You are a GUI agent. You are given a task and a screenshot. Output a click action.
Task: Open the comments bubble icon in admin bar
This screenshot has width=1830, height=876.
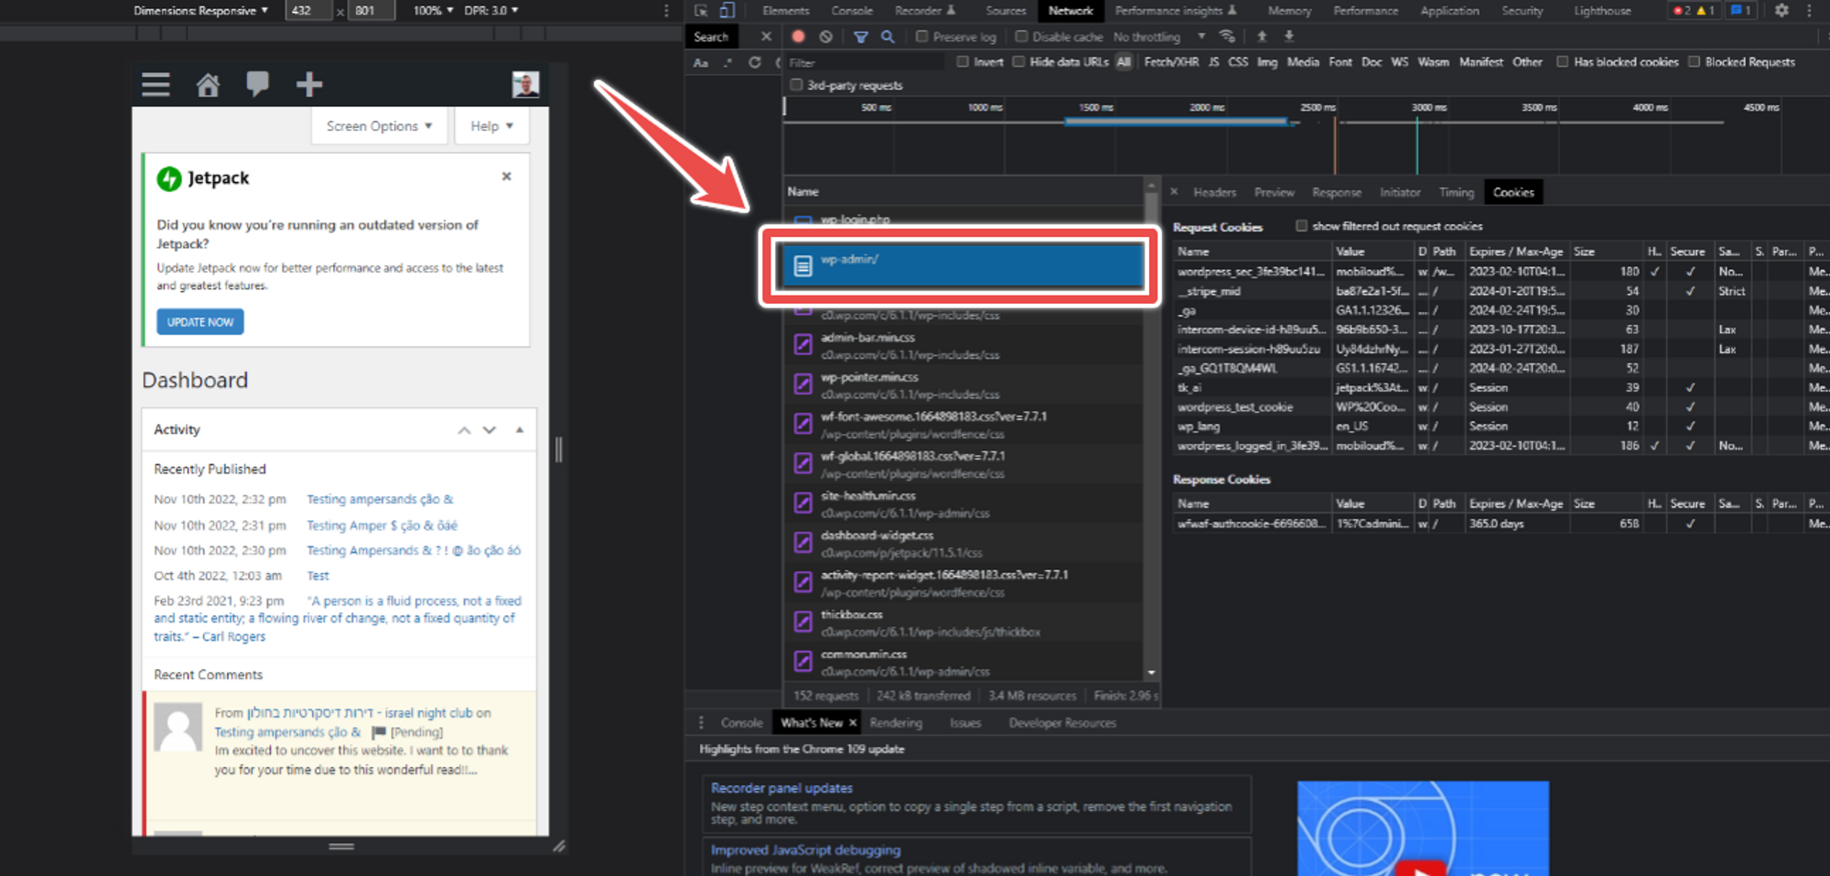coord(258,84)
